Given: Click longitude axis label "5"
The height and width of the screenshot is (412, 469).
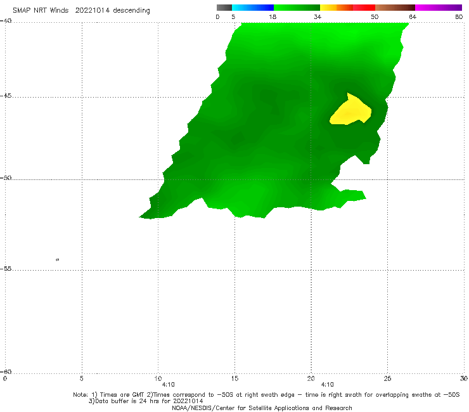Looking at the screenshot, I should pyautogui.click(x=81, y=378).
